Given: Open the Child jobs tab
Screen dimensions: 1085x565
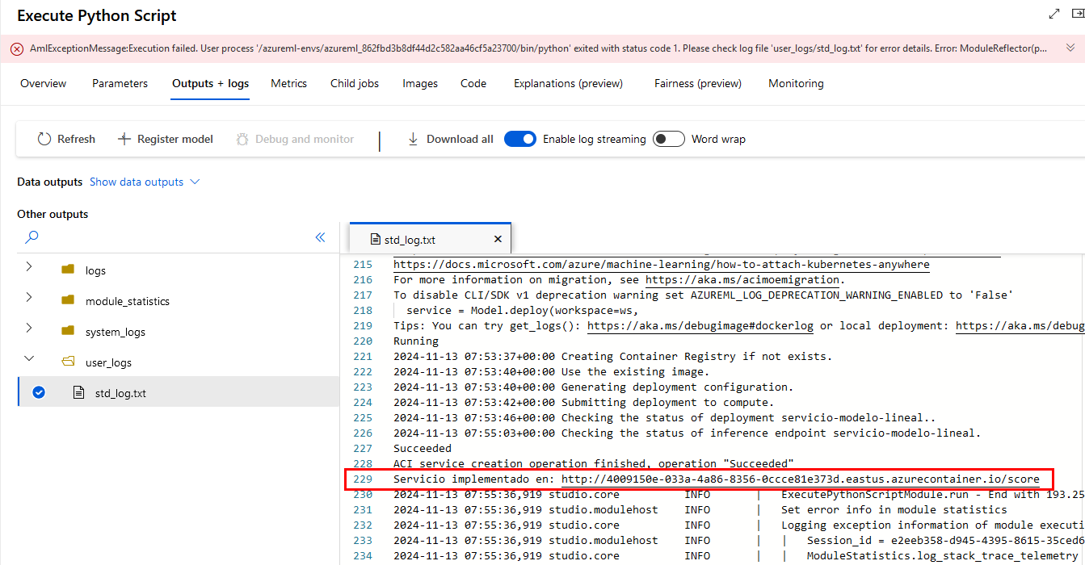Looking at the screenshot, I should [355, 84].
